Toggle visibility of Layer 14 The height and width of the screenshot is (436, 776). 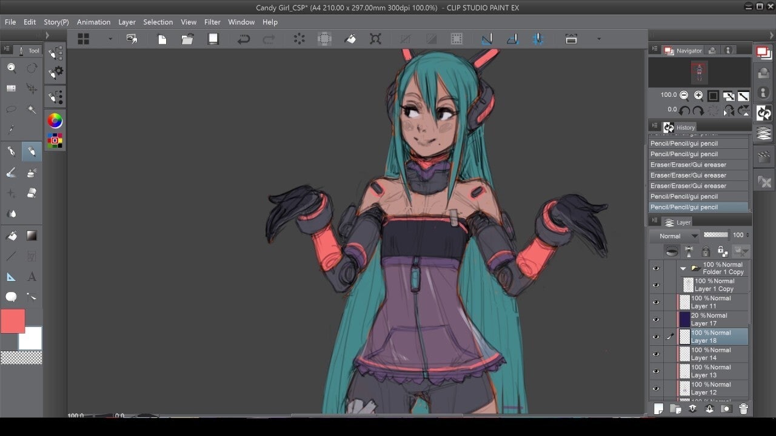click(655, 354)
